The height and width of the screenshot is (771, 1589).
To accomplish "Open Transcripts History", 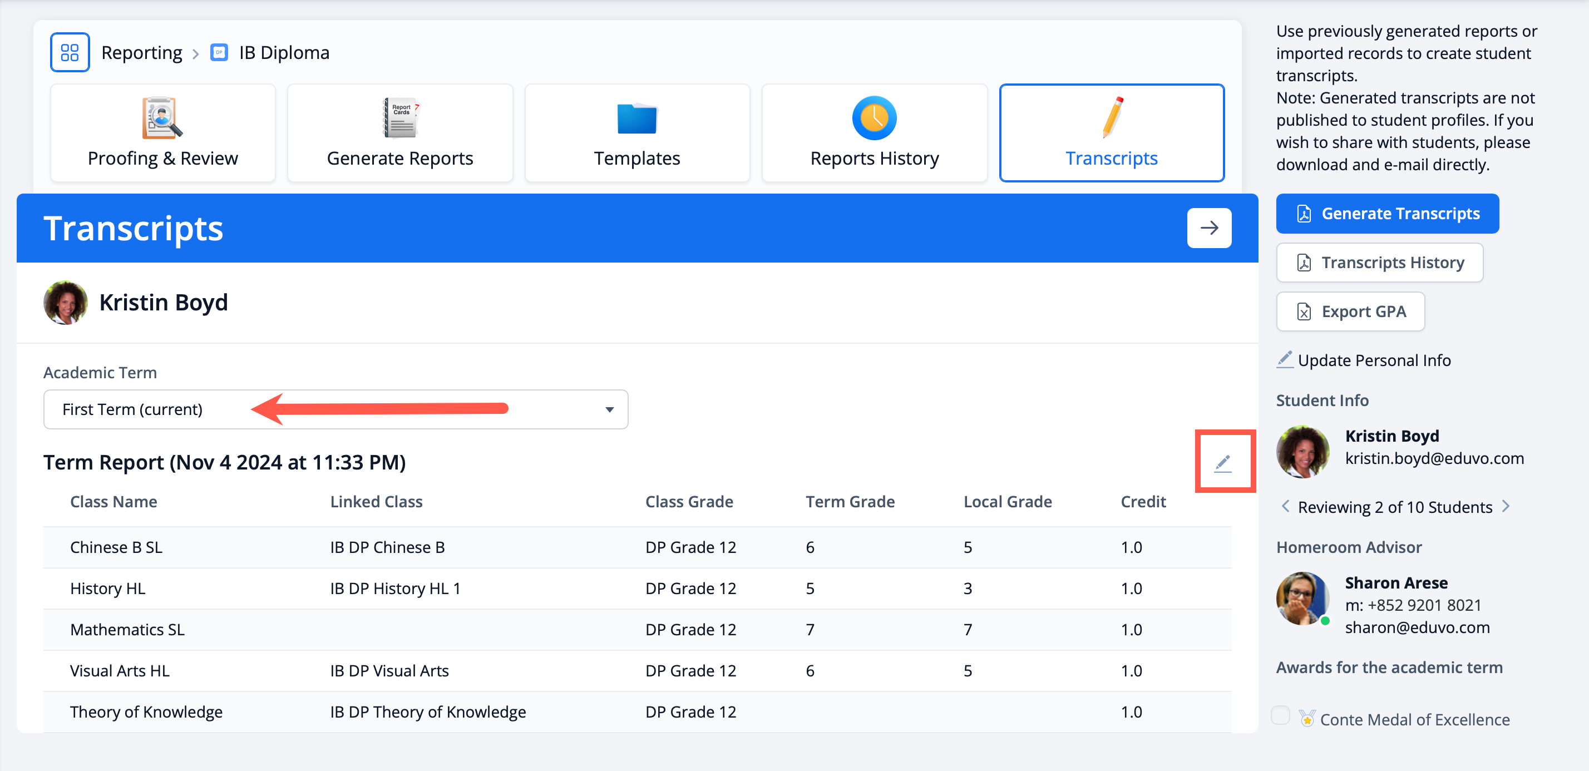I will 1379,263.
